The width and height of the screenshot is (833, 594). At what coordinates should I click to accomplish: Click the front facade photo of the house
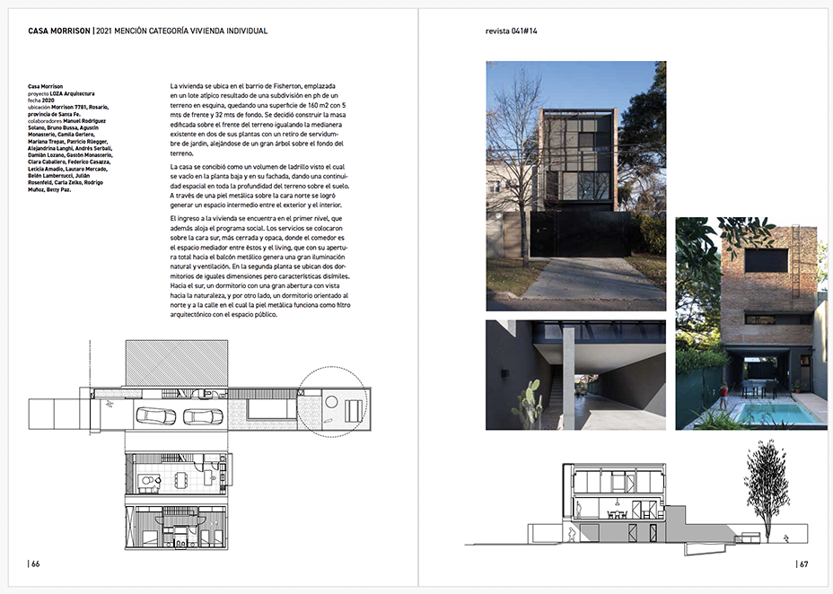[575, 186]
